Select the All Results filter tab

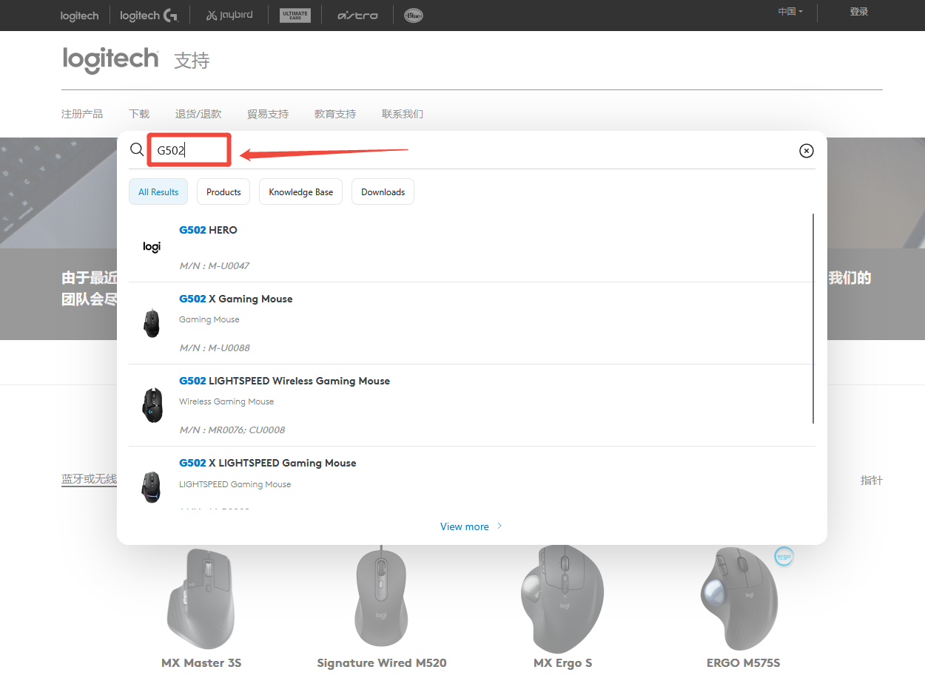(x=158, y=192)
